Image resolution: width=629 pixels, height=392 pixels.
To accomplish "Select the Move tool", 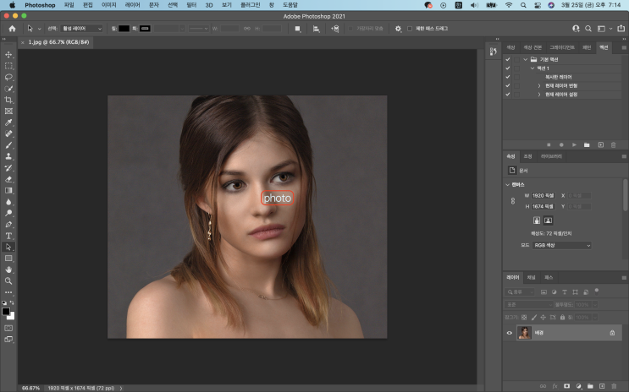I will 8,54.
